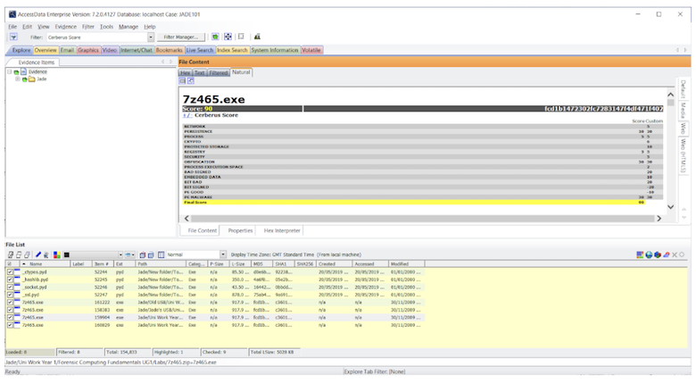Click the blue pencil icon in File List toolbar
Image resolution: width=696 pixels, height=383 pixels.
coord(38,254)
